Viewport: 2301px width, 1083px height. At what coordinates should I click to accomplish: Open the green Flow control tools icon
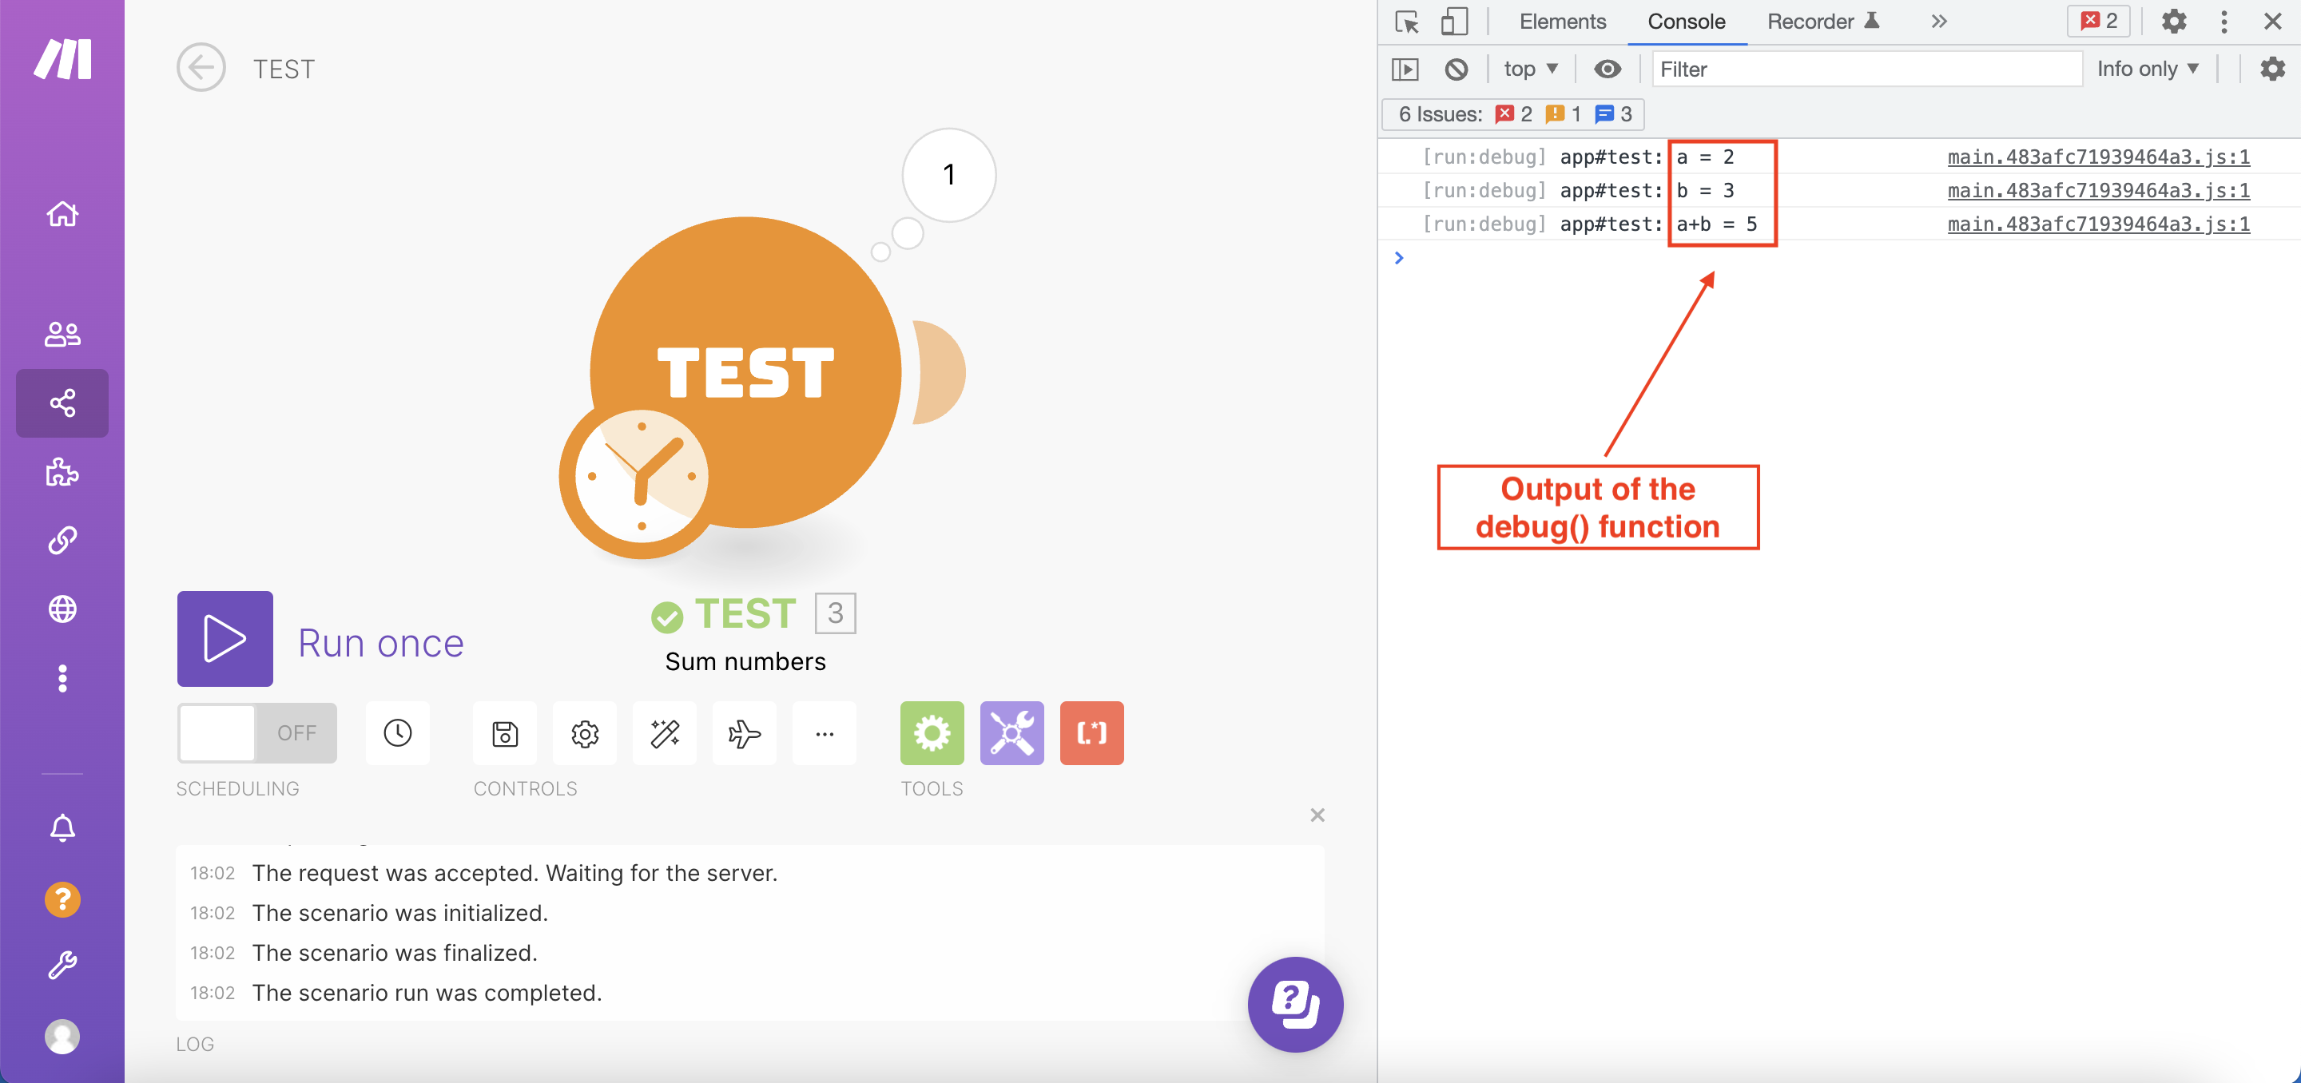(932, 733)
